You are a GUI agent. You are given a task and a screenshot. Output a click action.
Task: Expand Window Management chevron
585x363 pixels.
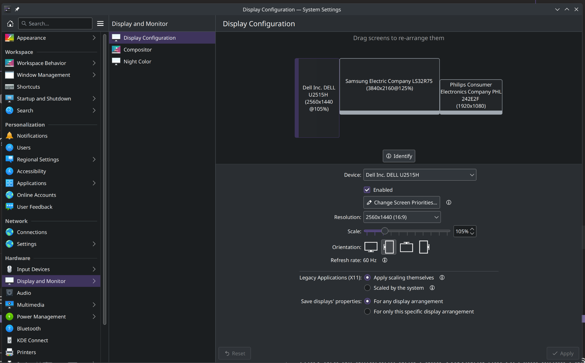coord(94,75)
